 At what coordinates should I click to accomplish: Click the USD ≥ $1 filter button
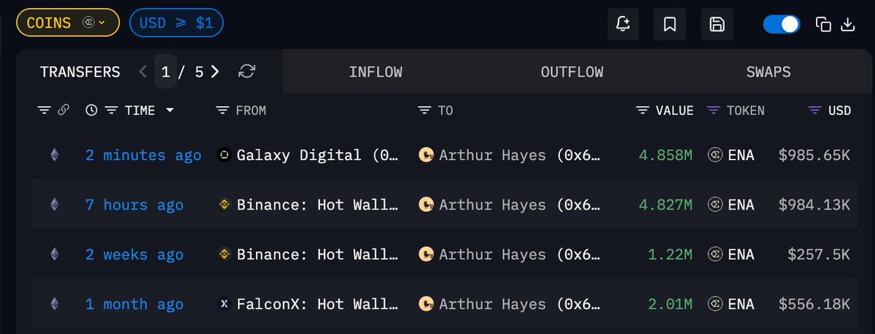point(176,23)
